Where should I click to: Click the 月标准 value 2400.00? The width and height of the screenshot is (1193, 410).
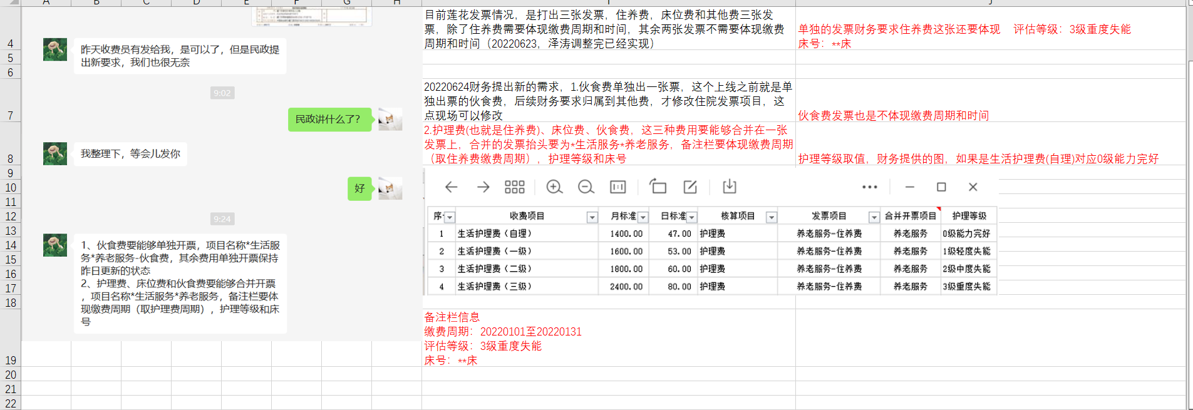click(x=626, y=286)
